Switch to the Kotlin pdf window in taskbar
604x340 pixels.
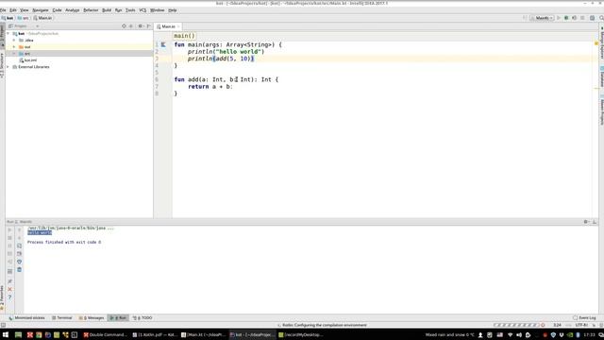click(x=154, y=335)
